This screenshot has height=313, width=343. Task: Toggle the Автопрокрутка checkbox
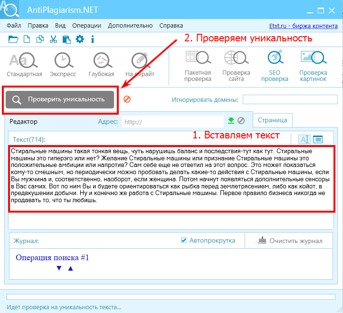pos(184,241)
